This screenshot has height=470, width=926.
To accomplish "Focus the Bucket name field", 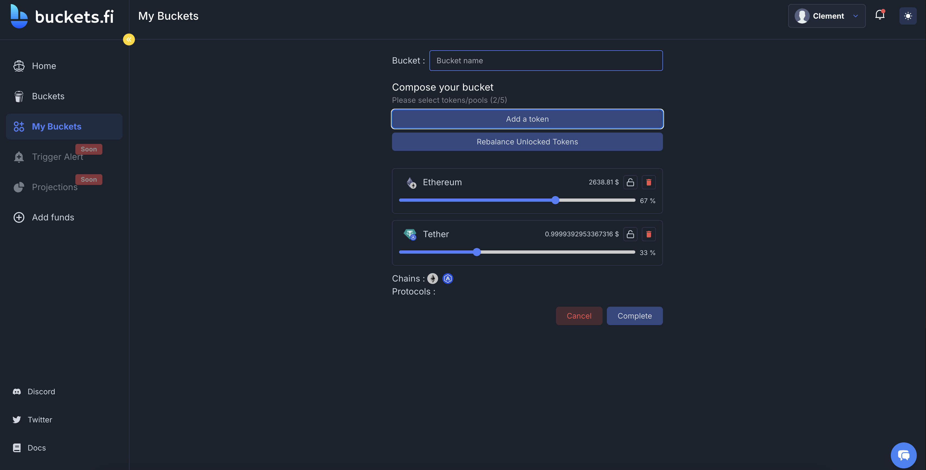I will [546, 61].
